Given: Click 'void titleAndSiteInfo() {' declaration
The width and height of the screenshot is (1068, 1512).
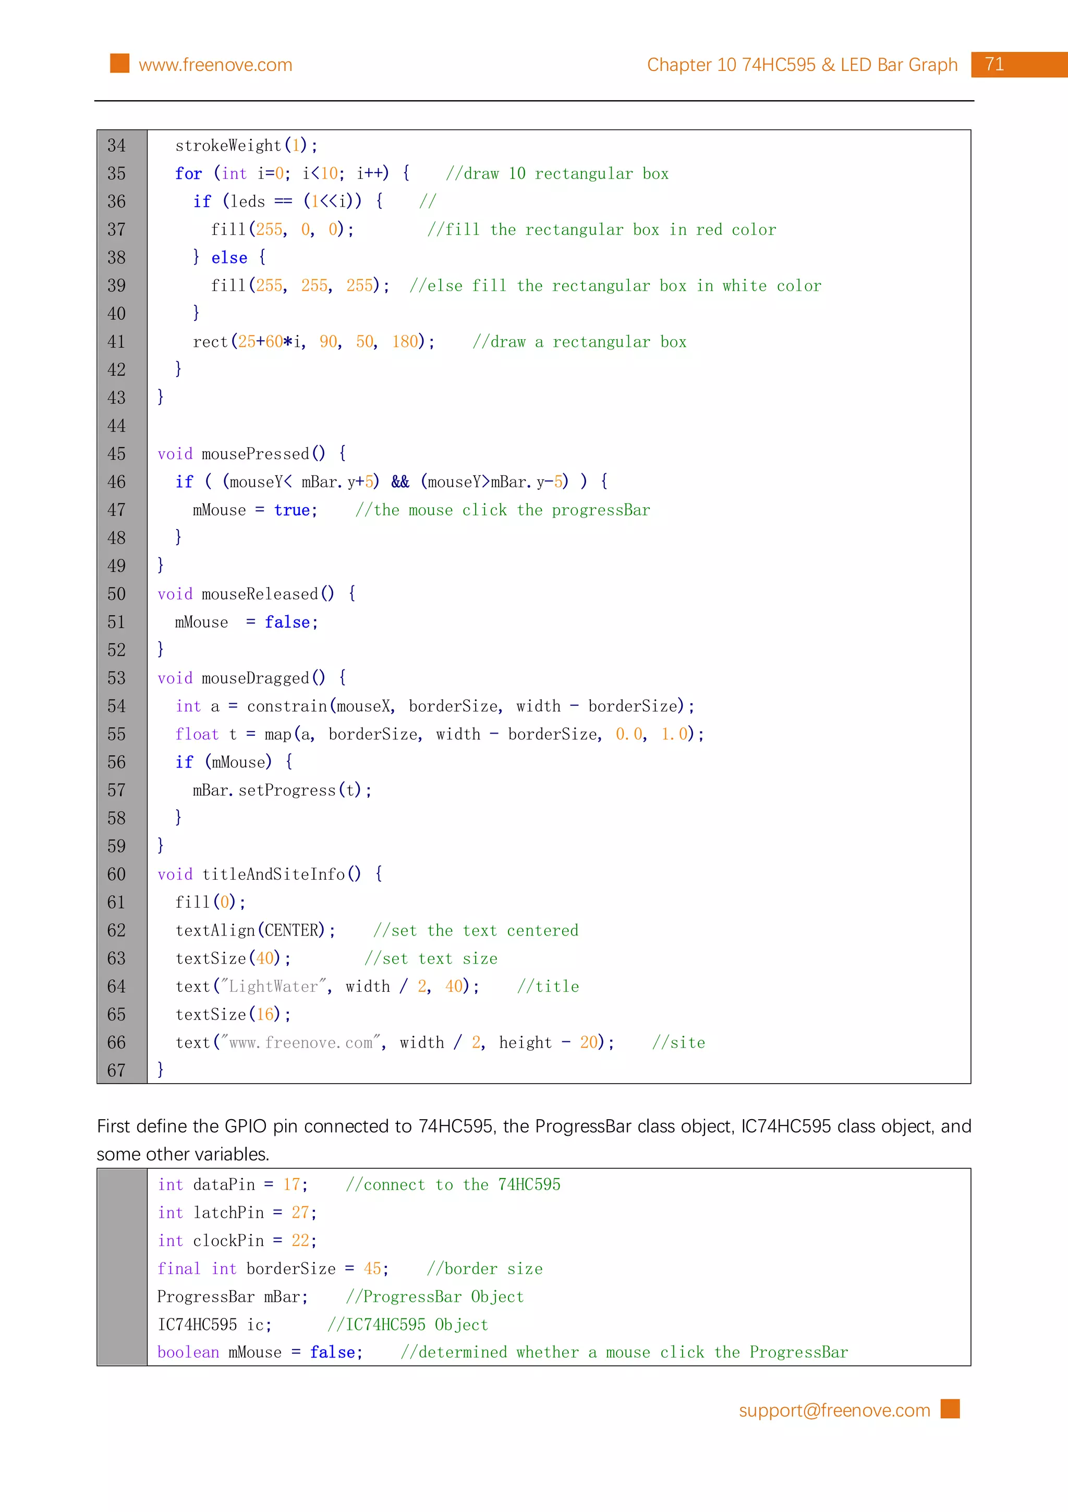Looking at the screenshot, I should click(x=270, y=874).
